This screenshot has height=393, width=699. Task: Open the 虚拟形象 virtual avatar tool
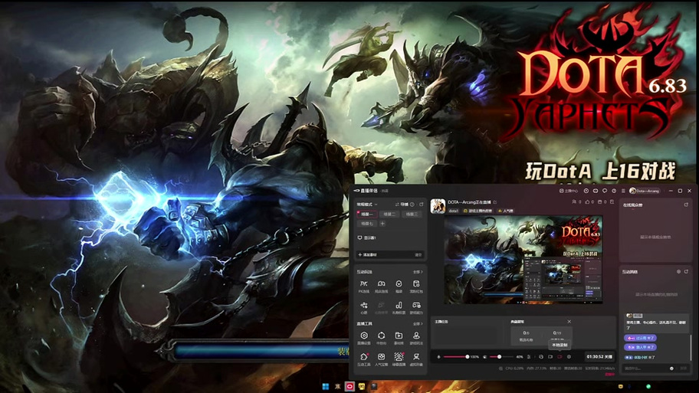coord(416,359)
